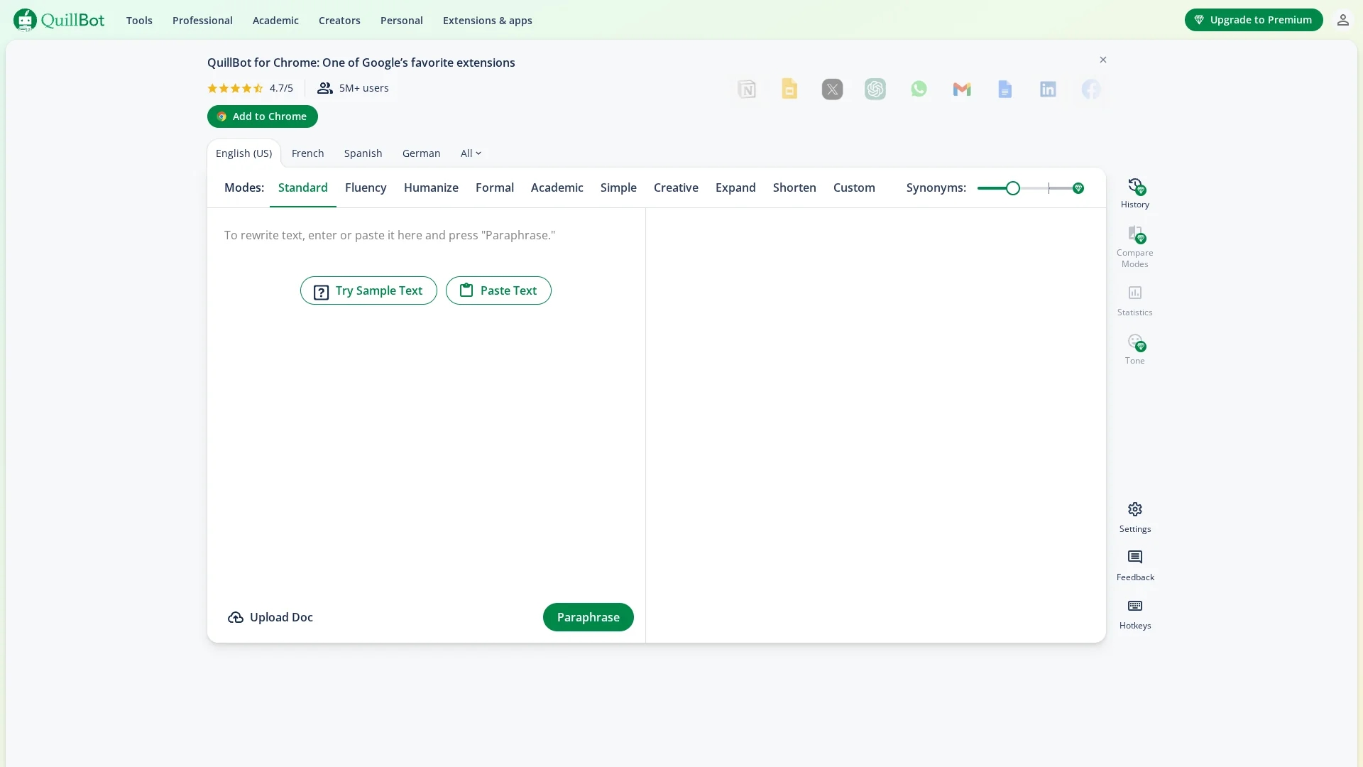Open the Statistics panel
Screen dimensions: 1363x767
(x=1134, y=301)
